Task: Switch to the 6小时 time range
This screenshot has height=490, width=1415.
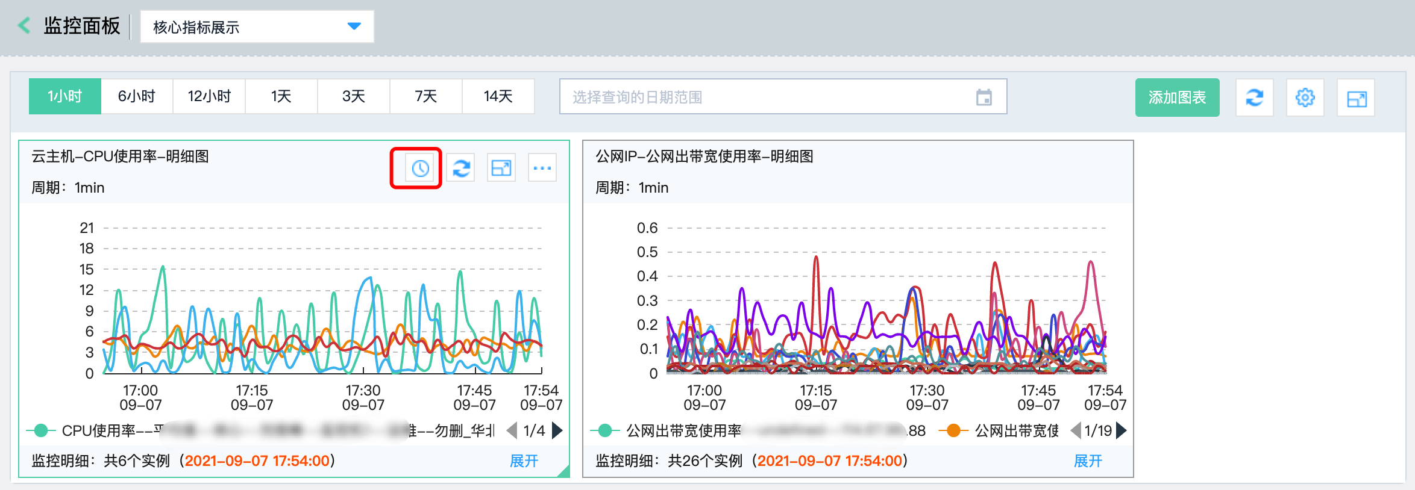Action: pos(137,96)
